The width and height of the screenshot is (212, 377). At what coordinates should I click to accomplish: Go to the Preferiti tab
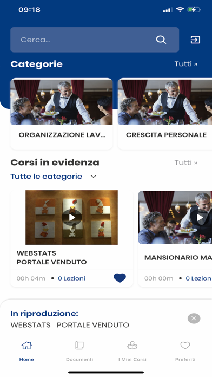tap(185, 351)
